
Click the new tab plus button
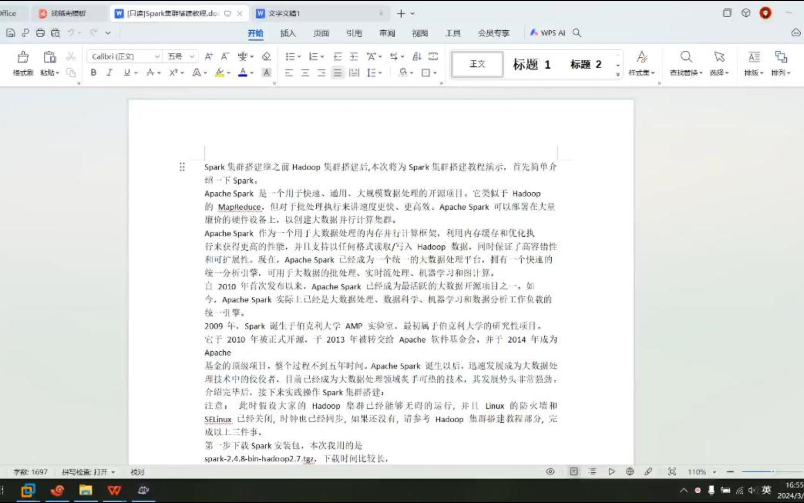coord(401,14)
